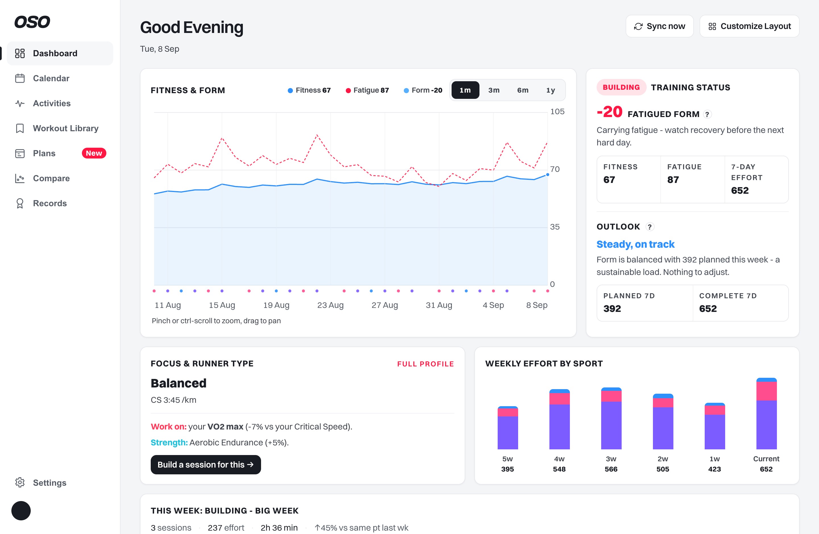Open Activities pulse icon

[x=20, y=103]
